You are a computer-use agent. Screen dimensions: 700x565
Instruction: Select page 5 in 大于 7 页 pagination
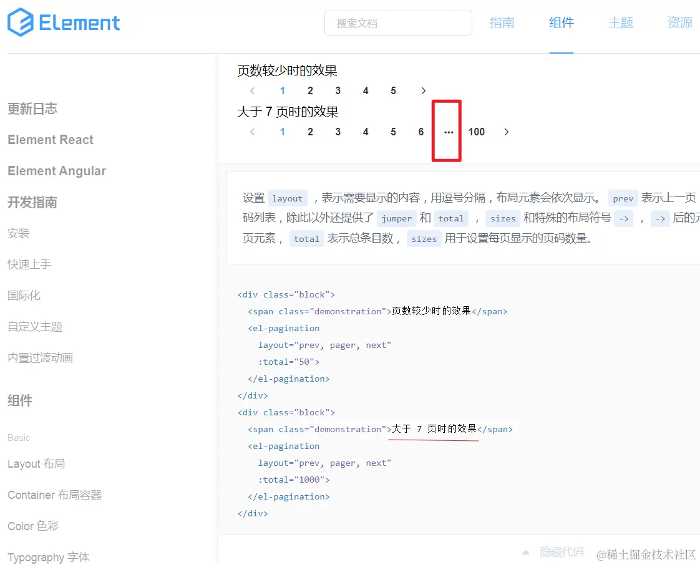[393, 132]
